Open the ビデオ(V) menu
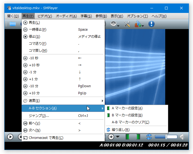 click(45, 16)
